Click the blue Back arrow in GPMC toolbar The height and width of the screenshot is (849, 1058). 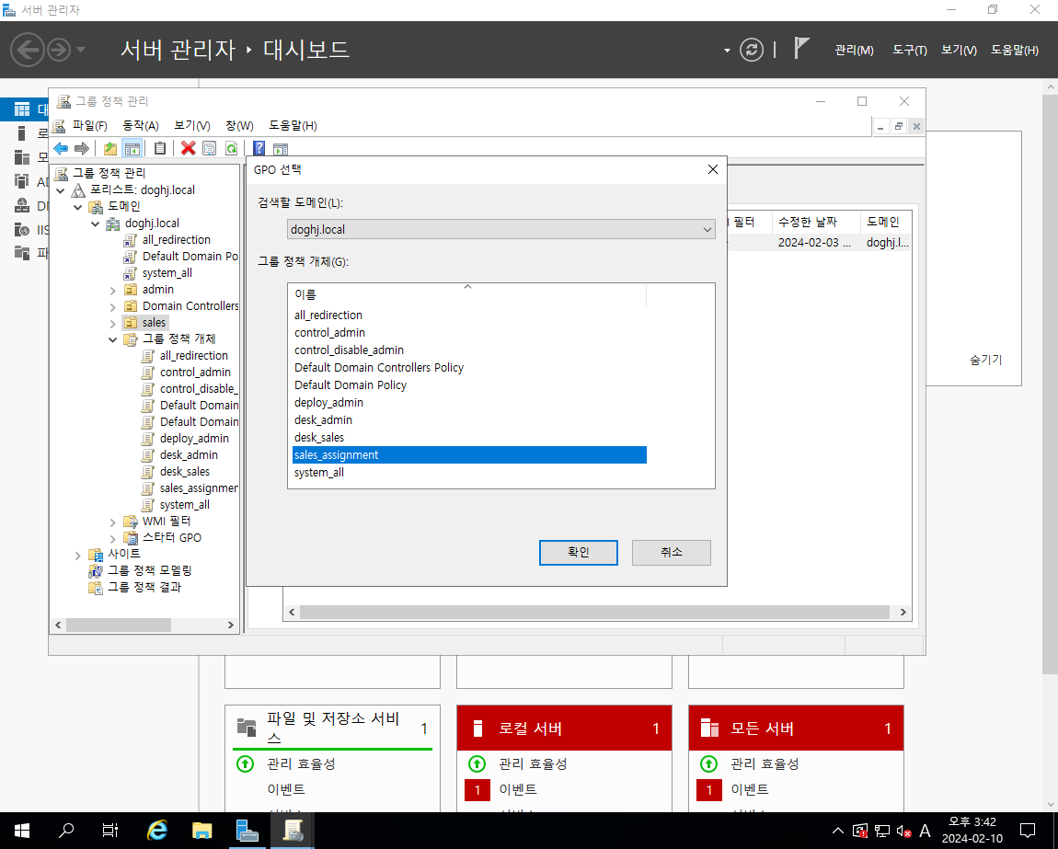[x=61, y=148]
